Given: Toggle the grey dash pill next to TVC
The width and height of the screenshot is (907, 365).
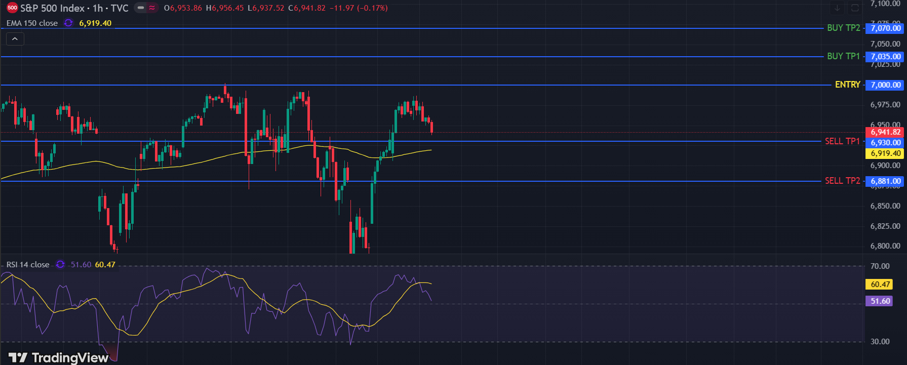Looking at the screenshot, I should pyautogui.click(x=141, y=8).
